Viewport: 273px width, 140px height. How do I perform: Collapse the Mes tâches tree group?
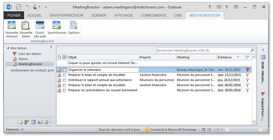tap(8, 48)
